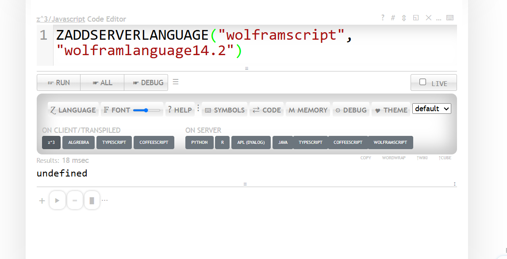Enable the LIVE checkbox

click(423, 82)
